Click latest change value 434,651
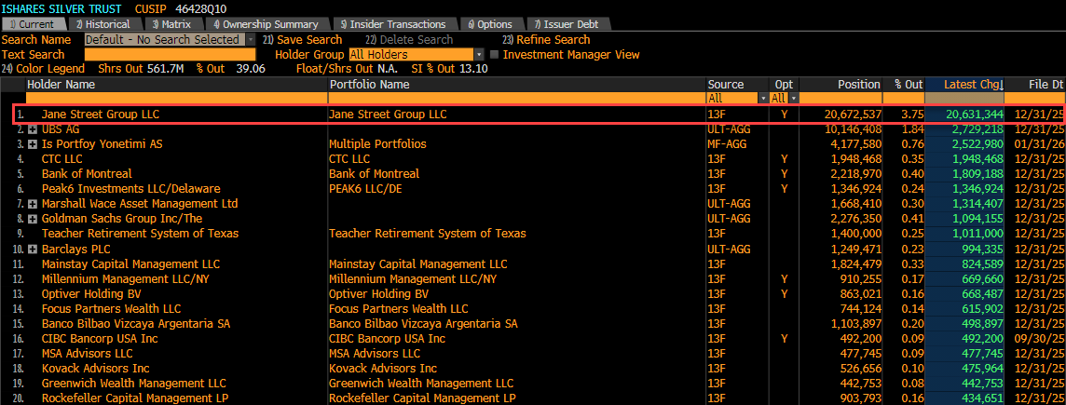This screenshot has height=405, width=1066. (x=983, y=398)
